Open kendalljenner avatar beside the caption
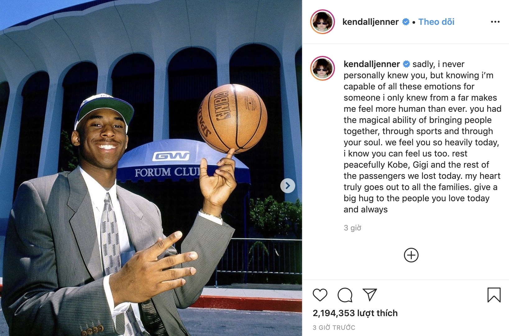Image resolution: width=509 pixels, height=336 pixels. [x=323, y=69]
